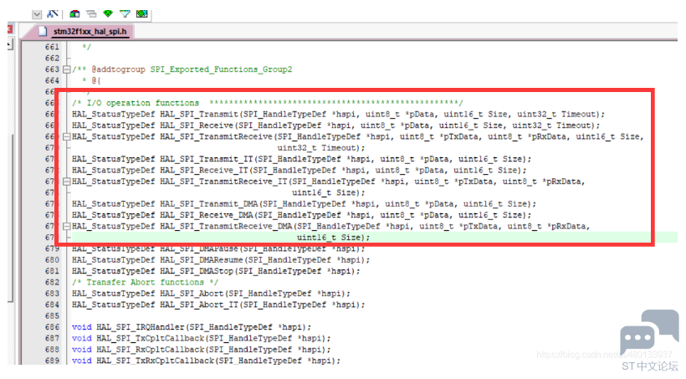Collapse the HAL_SPI_TransmitReceive declaration fold

click(67, 136)
